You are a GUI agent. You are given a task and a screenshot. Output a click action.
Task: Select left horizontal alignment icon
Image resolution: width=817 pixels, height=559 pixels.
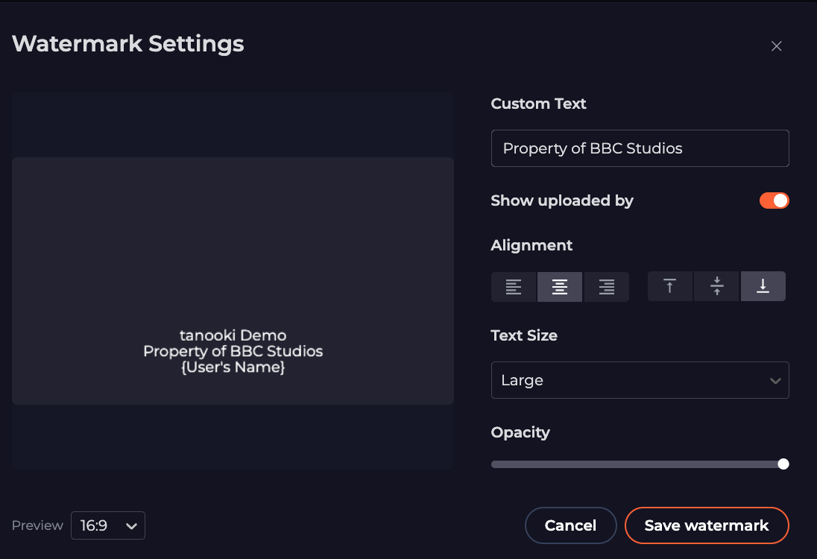tap(514, 287)
